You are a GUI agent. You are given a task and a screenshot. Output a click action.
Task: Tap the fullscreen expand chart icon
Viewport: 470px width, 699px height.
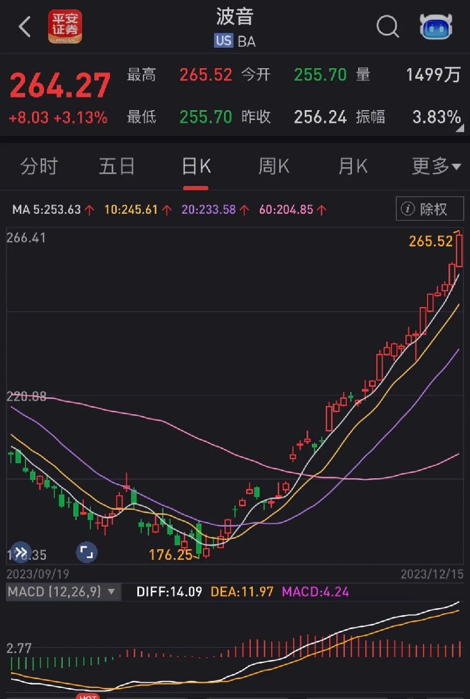tap(87, 552)
